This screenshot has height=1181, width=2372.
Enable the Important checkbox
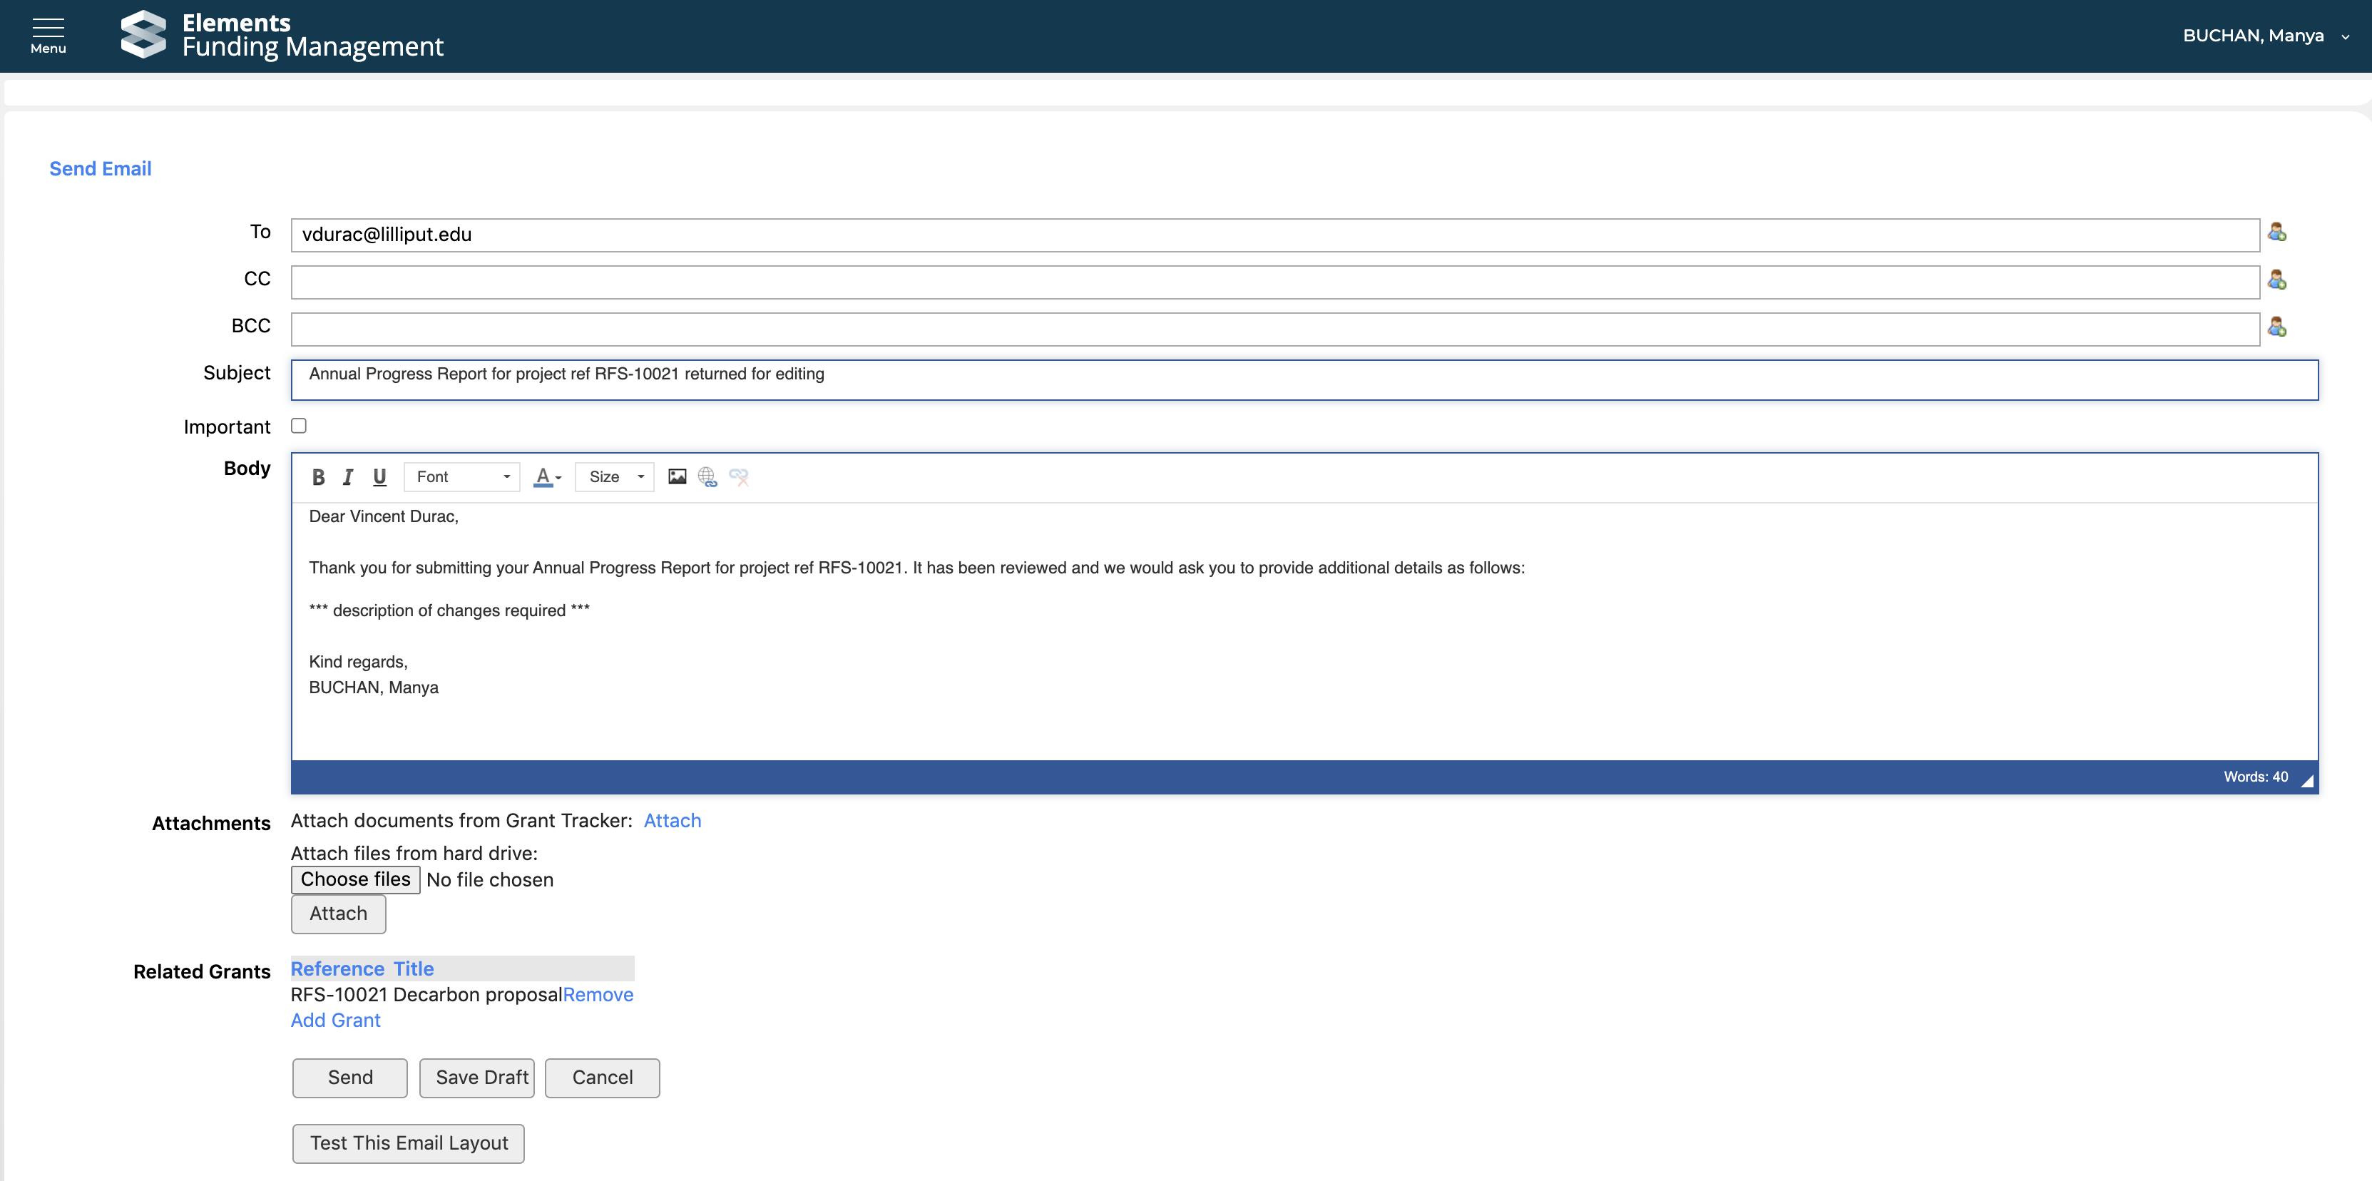click(x=298, y=425)
